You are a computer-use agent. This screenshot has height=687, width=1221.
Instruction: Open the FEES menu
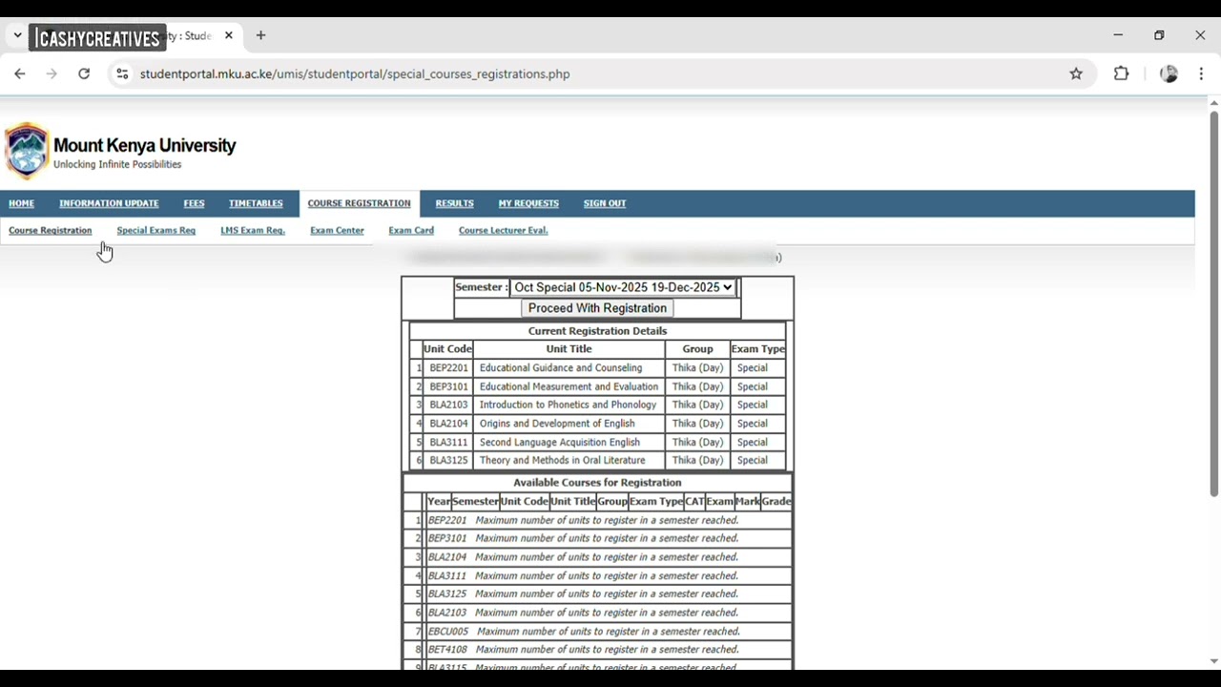(194, 203)
